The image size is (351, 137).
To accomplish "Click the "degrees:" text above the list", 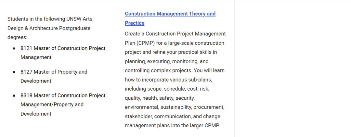I will click(18, 37).
